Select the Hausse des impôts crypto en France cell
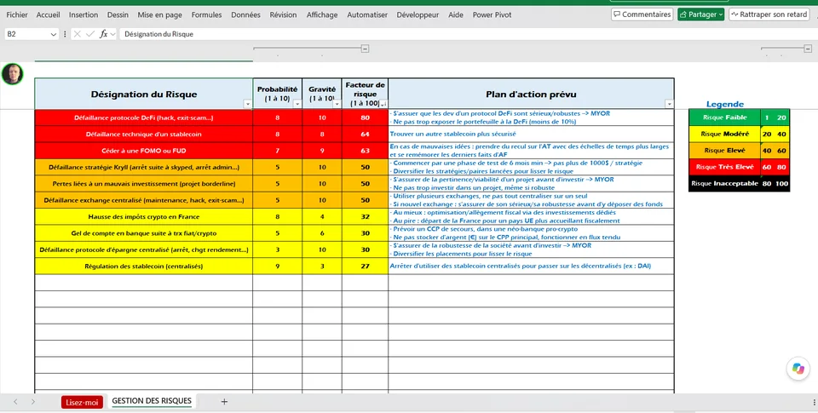The height and width of the screenshot is (413, 818). pos(144,216)
